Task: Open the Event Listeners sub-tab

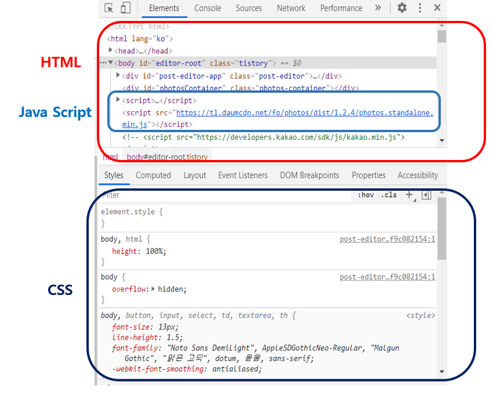Action: click(243, 175)
